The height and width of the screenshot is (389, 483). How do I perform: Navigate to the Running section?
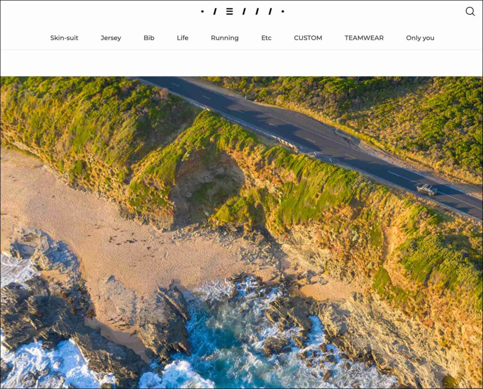[x=225, y=38]
